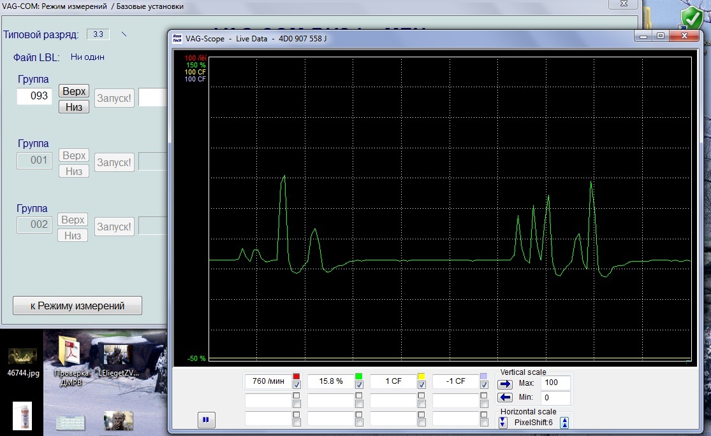Click the Vertical scale Max right-arrow button
Screen dimensions: 711x436
coord(505,384)
